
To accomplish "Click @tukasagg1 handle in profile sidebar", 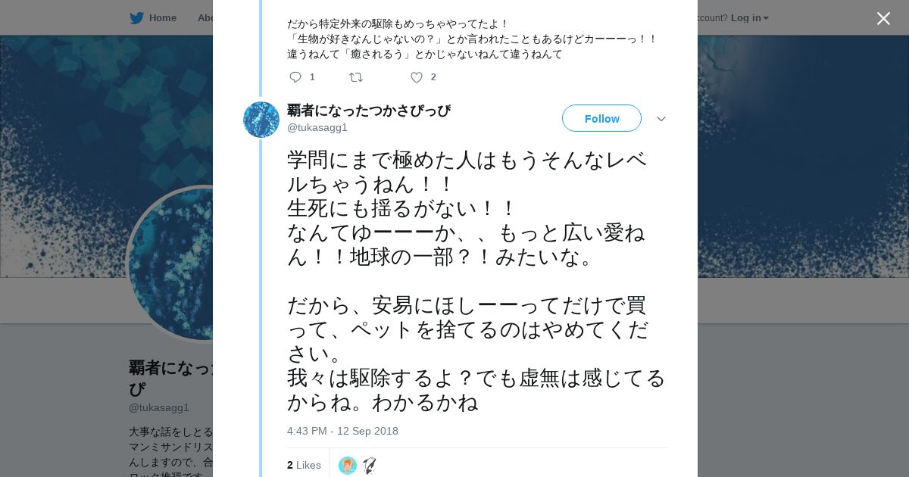I will click(159, 407).
